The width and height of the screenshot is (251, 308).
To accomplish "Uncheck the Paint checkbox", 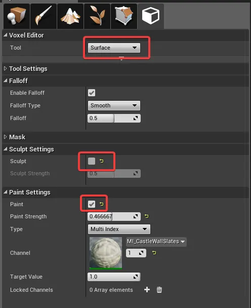I will (92, 204).
